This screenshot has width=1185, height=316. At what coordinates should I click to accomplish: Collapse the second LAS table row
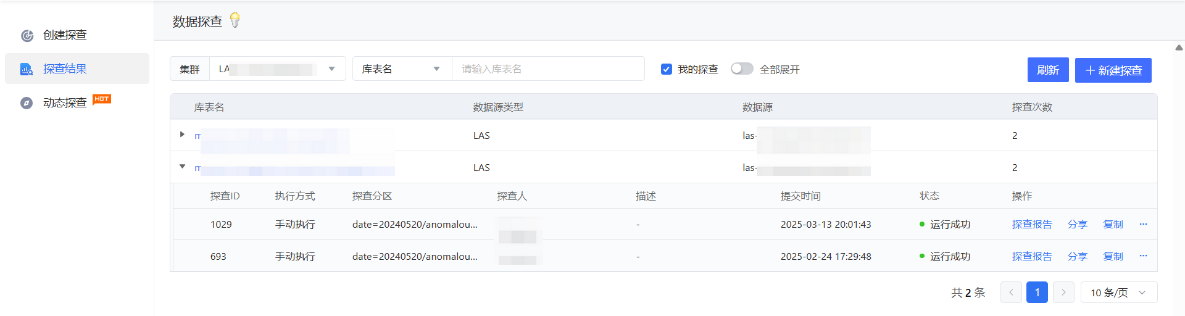(182, 166)
